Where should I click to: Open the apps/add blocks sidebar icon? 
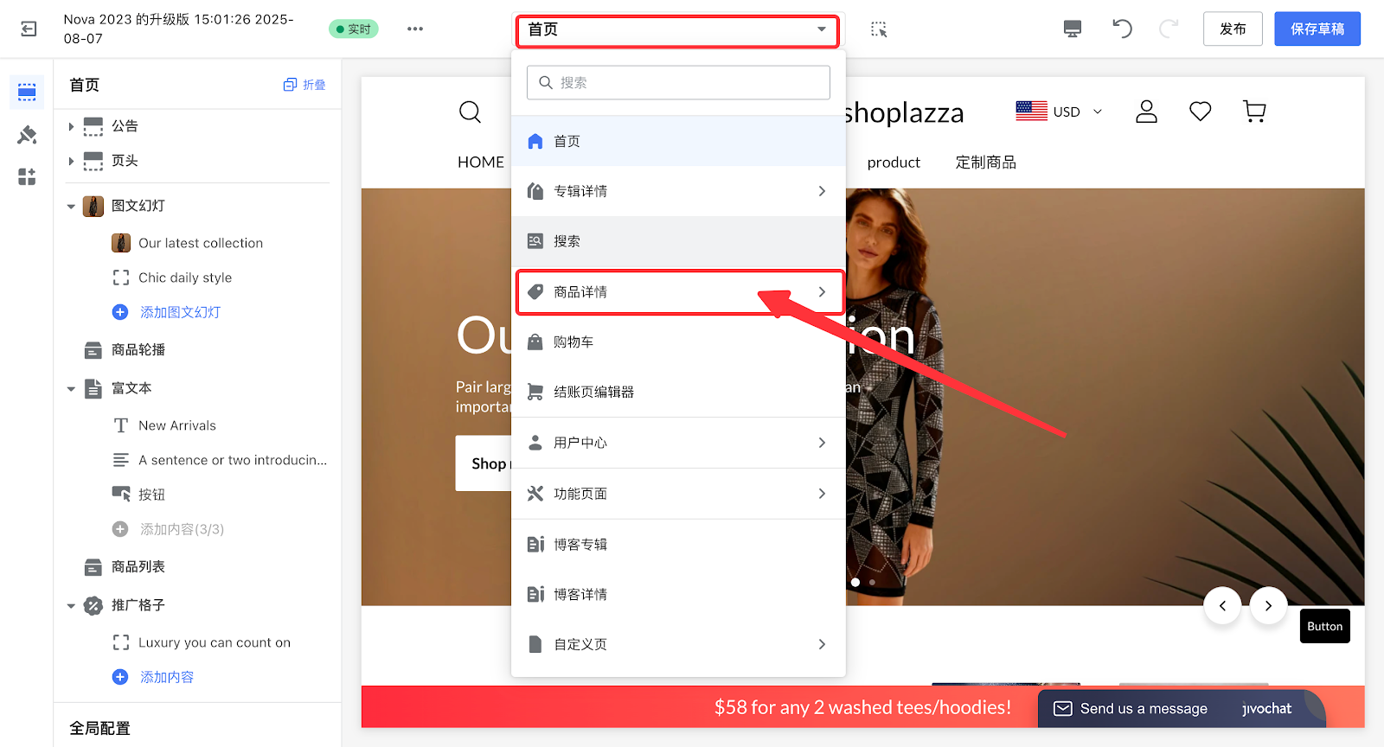tap(27, 177)
